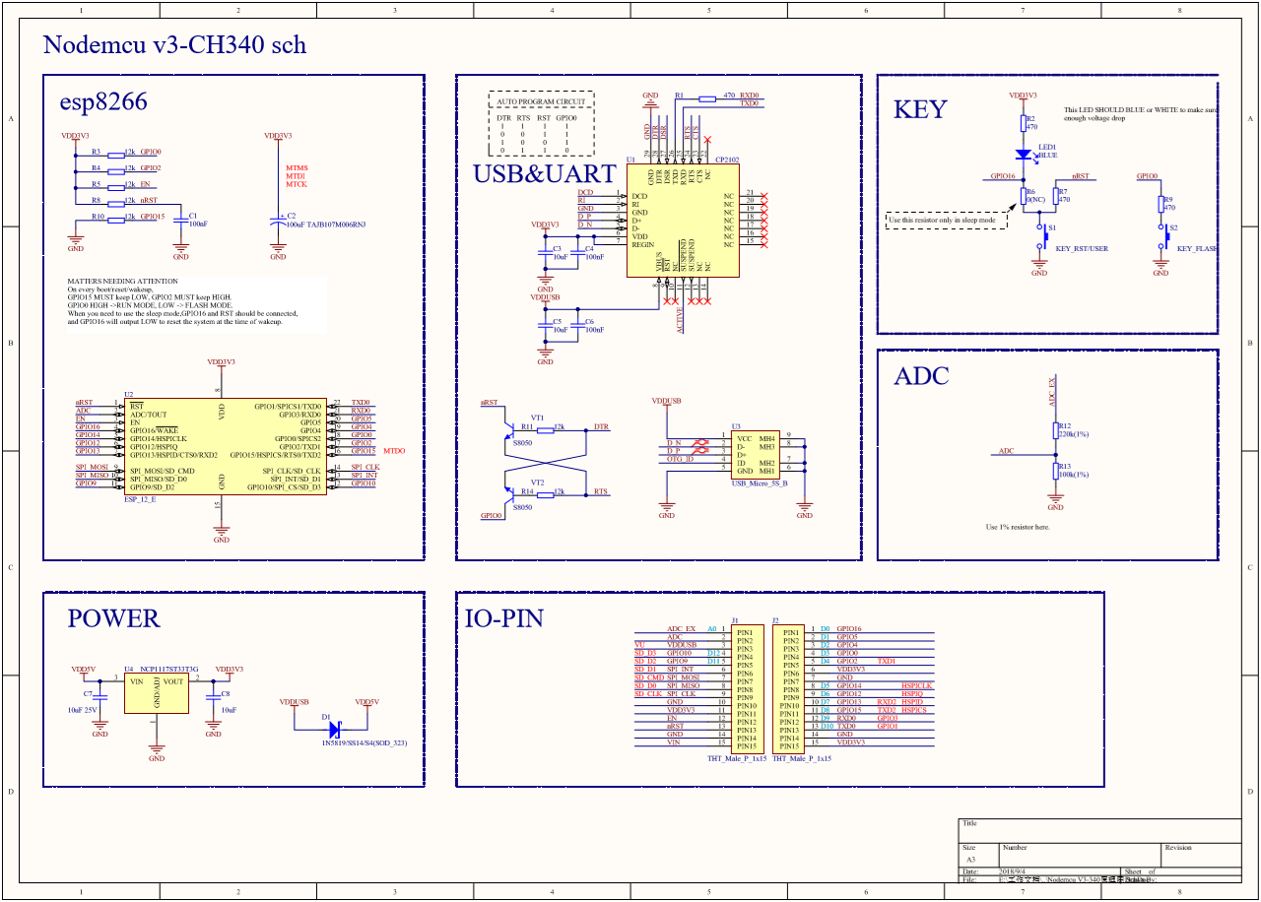The image size is (1261, 902).
Task: Select resistor R13 100k(1%) symbol
Action: (x=1055, y=471)
